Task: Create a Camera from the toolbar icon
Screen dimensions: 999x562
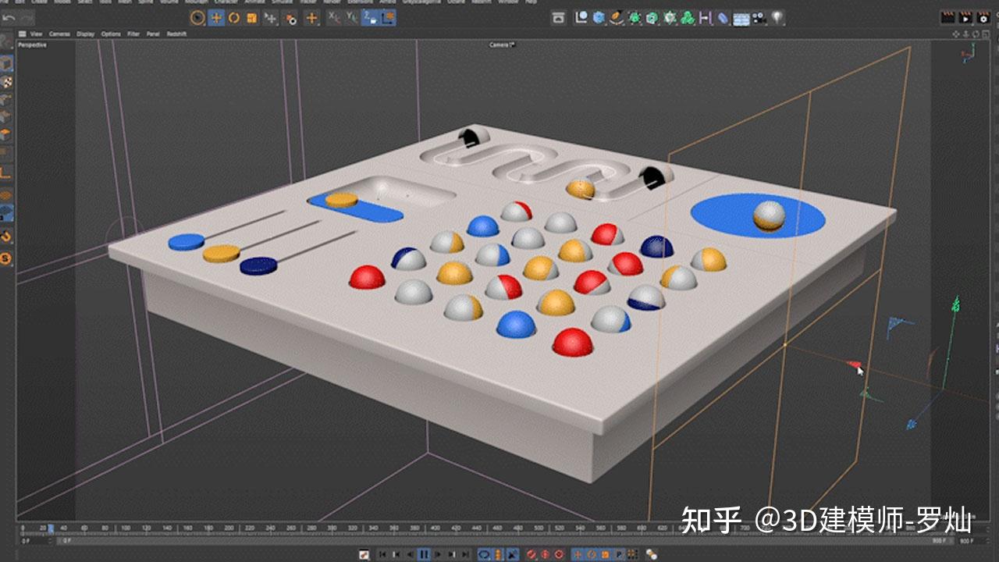Action: (x=758, y=17)
